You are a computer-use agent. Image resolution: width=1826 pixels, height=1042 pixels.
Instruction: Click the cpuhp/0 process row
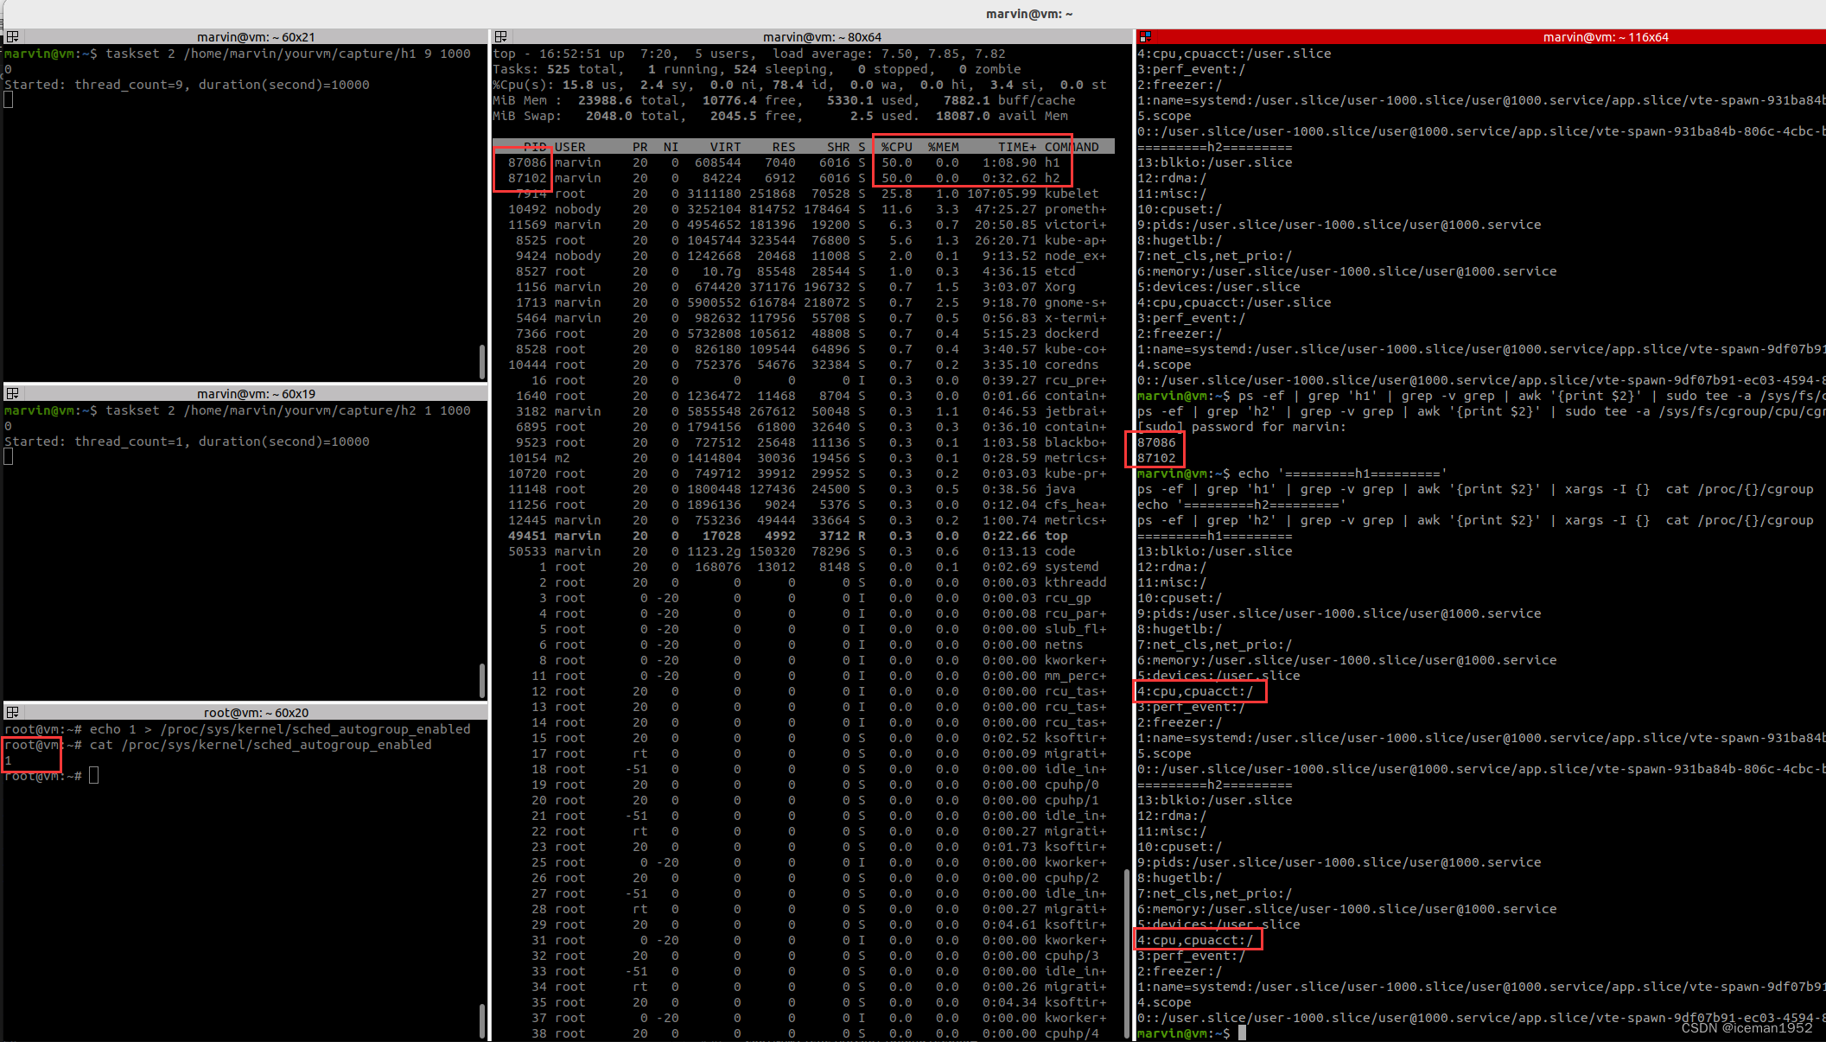point(804,785)
